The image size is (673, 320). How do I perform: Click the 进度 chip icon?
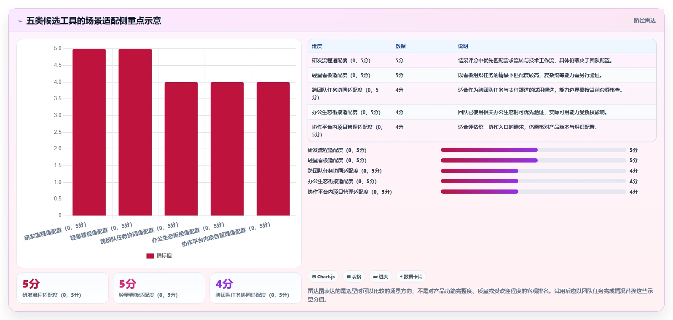375,277
